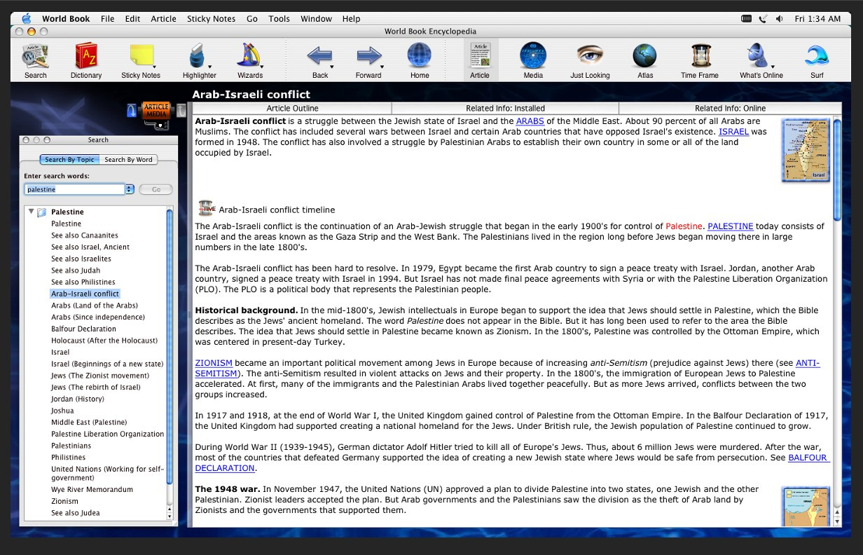Click the search words input field
The height and width of the screenshot is (555, 863).
coord(74,189)
